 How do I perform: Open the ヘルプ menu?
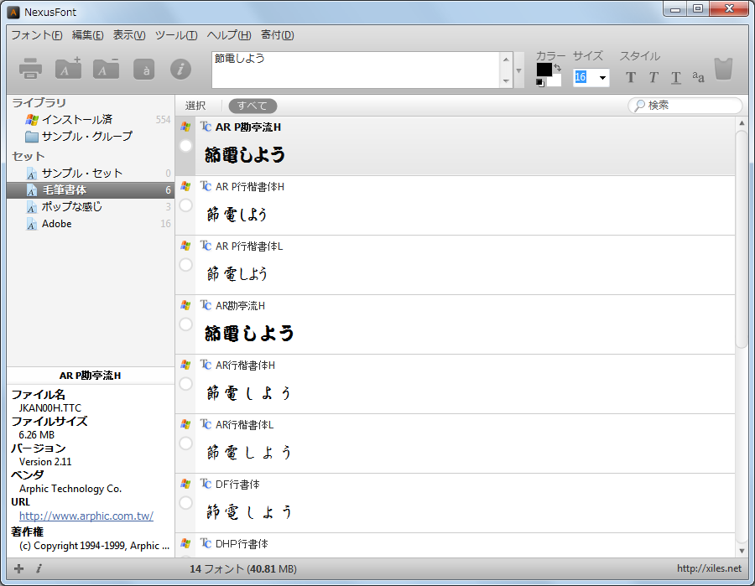[229, 35]
